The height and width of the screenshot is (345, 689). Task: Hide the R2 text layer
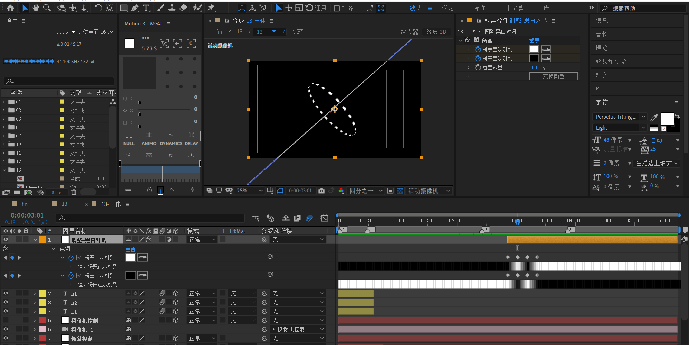pos(5,302)
